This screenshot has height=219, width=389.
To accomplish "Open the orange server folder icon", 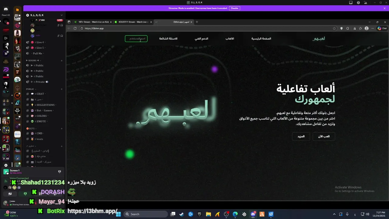I will click(17, 10).
